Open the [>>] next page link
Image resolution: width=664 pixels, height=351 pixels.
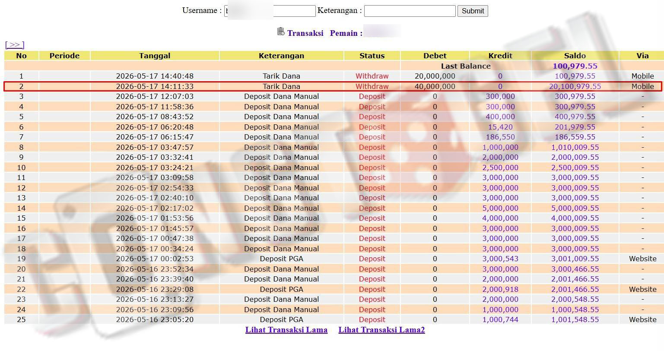15,44
